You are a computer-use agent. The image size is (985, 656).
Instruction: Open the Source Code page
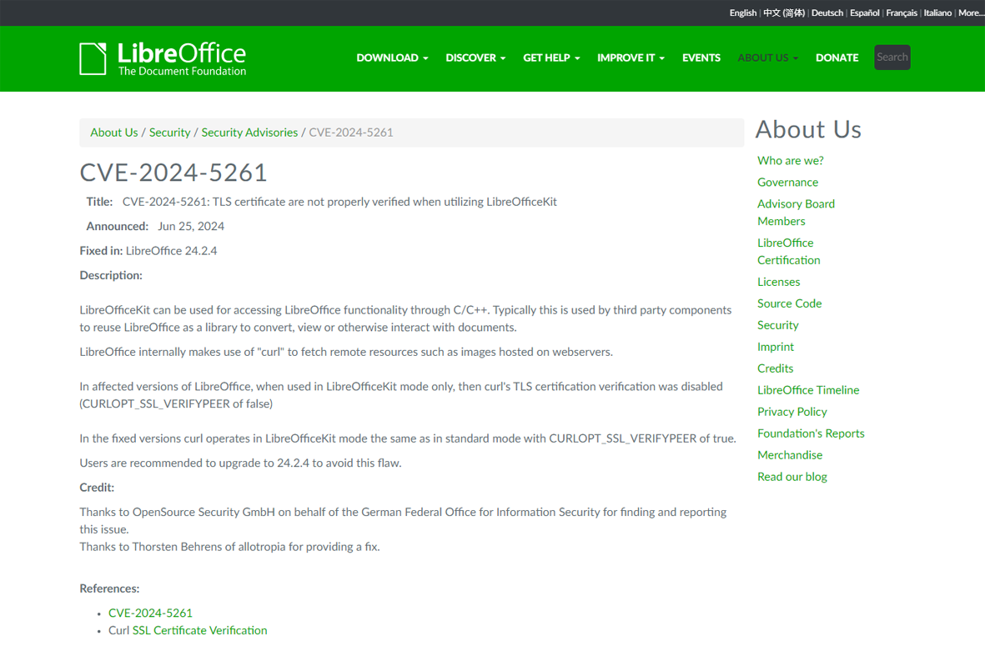(x=789, y=303)
